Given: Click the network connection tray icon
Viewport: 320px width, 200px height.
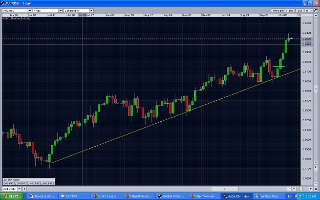Looking at the screenshot, I should coord(301,196).
